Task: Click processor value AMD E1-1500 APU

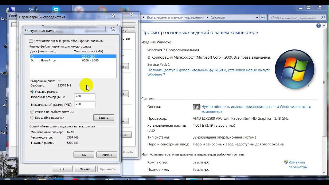Action: pyautogui.click(x=241, y=118)
